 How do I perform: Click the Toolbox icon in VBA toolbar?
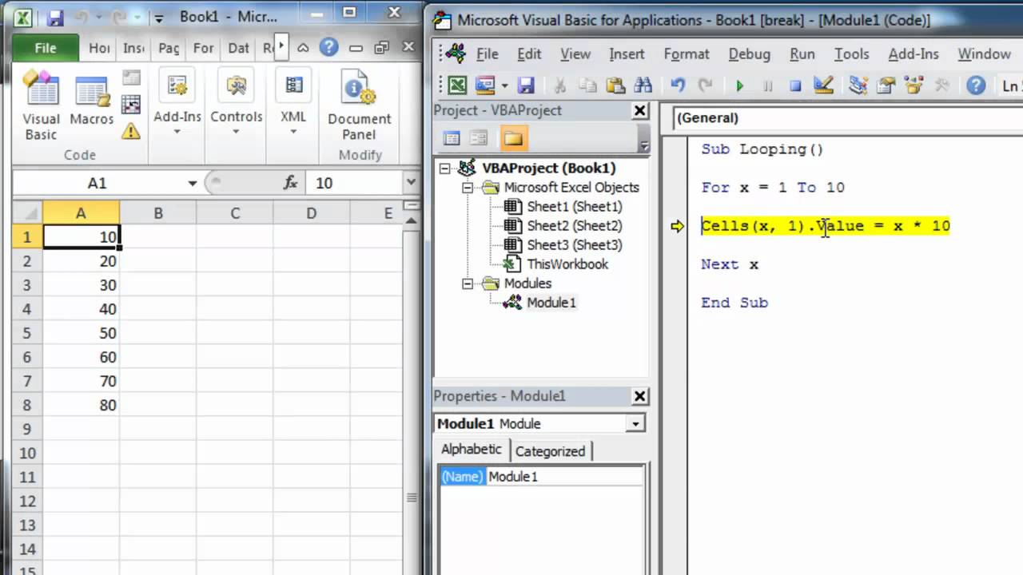[x=941, y=85]
